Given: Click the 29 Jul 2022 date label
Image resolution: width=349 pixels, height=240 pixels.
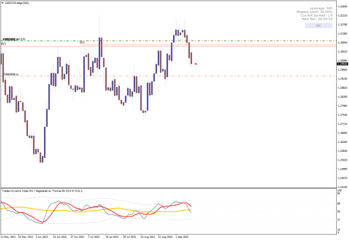Looking at the screenshot, I should (x=130, y=237).
